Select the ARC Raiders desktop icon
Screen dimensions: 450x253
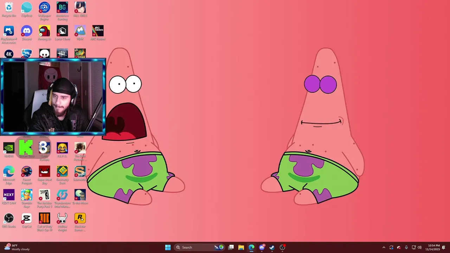98,33
